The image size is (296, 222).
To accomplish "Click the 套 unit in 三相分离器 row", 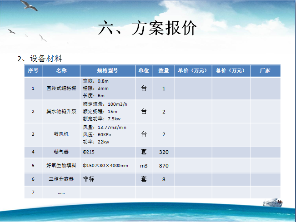I will pos(144,179).
